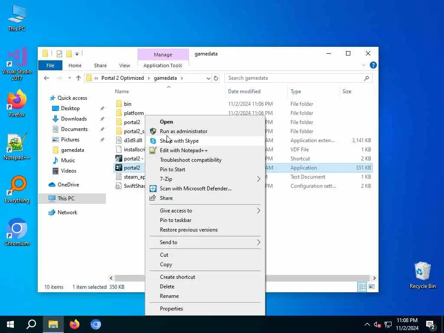Image resolution: width=444 pixels, height=333 pixels.
Task: Launch Visual Studio 2017 desktop shortcut
Action: click(x=17, y=64)
